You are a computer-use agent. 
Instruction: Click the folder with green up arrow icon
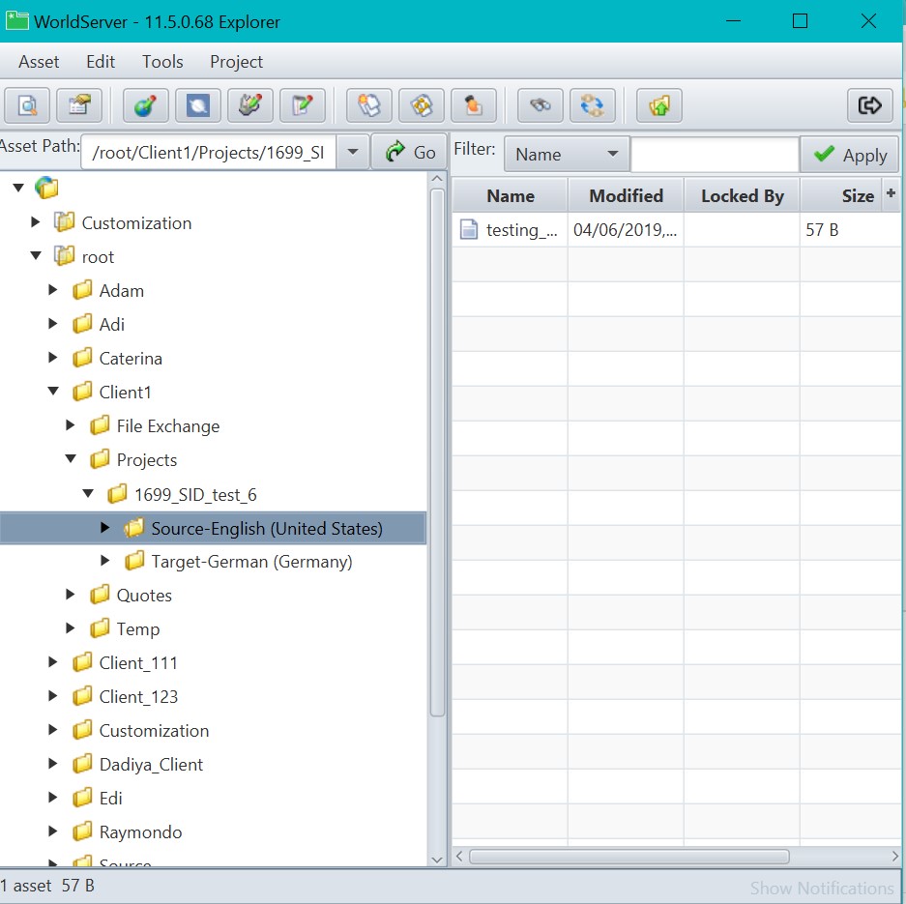pyautogui.click(x=659, y=105)
